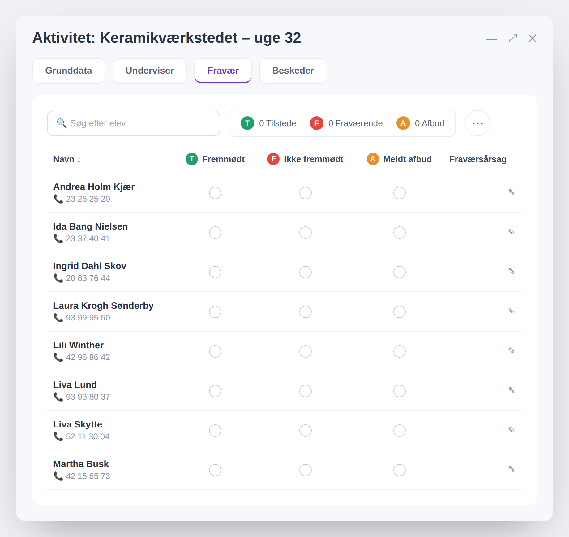Viewport: 569px width, 537px height.
Task: Click the Fraværsårsag column header
Action: click(478, 159)
